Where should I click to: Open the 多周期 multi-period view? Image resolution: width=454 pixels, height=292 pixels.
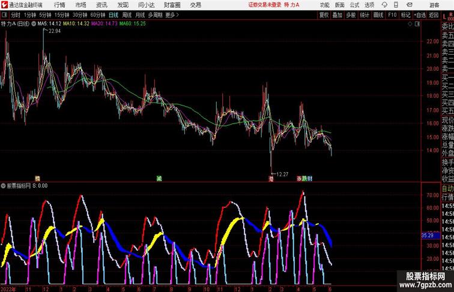(156, 15)
